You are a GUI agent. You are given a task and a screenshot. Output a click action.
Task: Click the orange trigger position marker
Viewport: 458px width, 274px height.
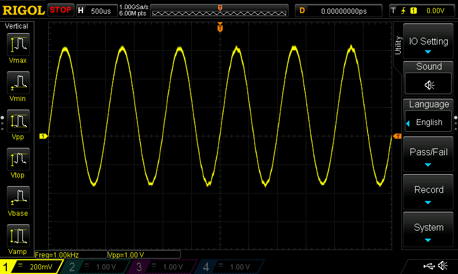pos(220,28)
